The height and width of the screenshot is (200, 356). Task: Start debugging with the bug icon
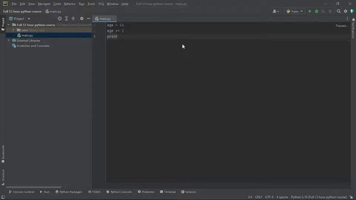point(317,11)
